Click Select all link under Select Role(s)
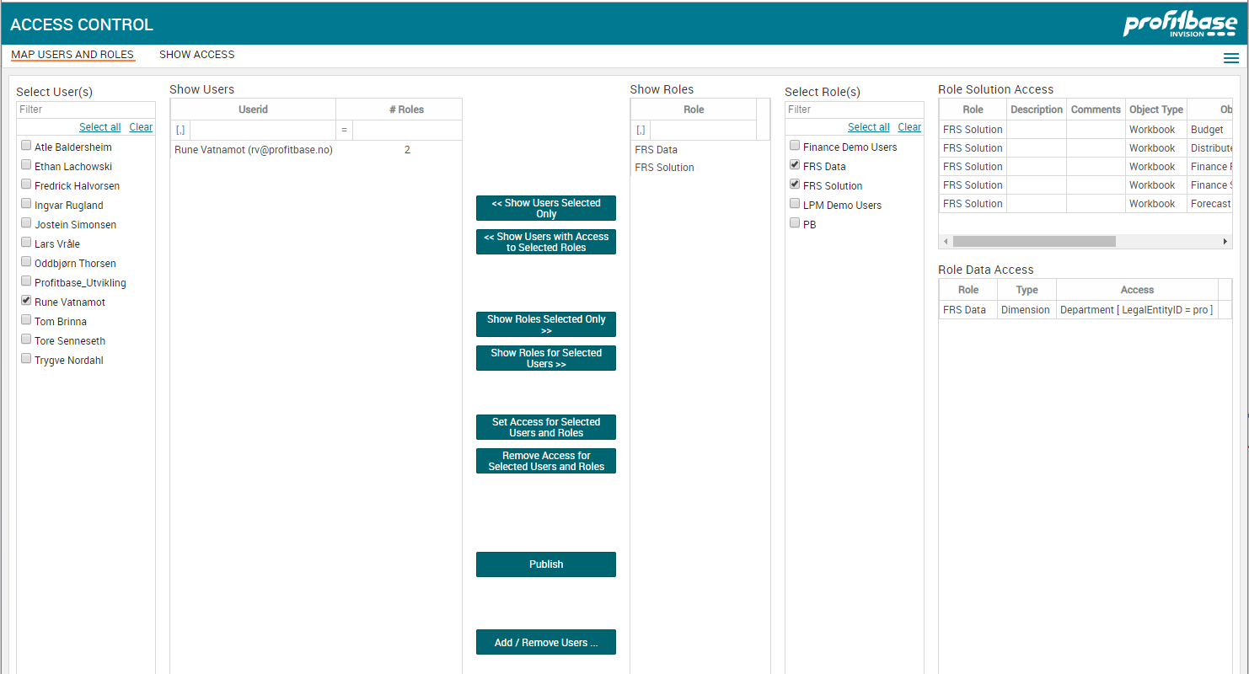This screenshot has width=1249, height=674. [x=869, y=127]
